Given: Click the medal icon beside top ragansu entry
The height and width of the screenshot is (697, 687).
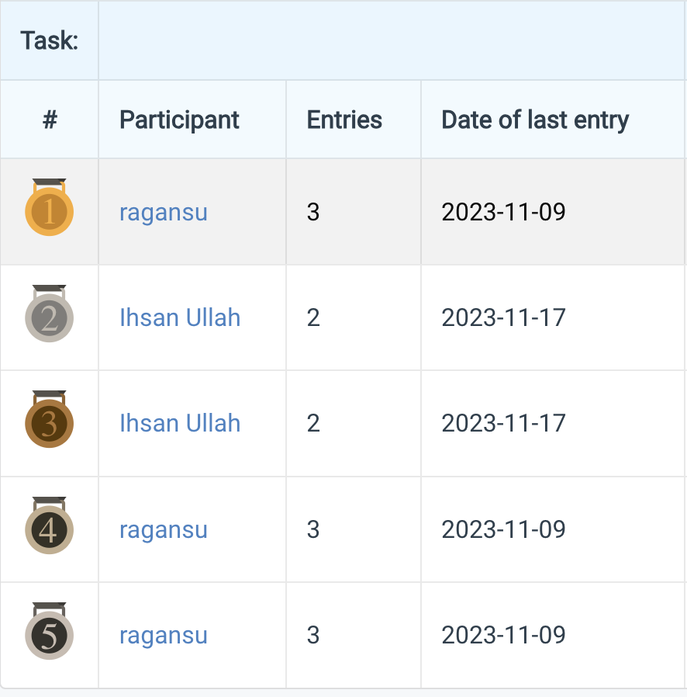Looking at the screenshot, I should tap(48, 211).
